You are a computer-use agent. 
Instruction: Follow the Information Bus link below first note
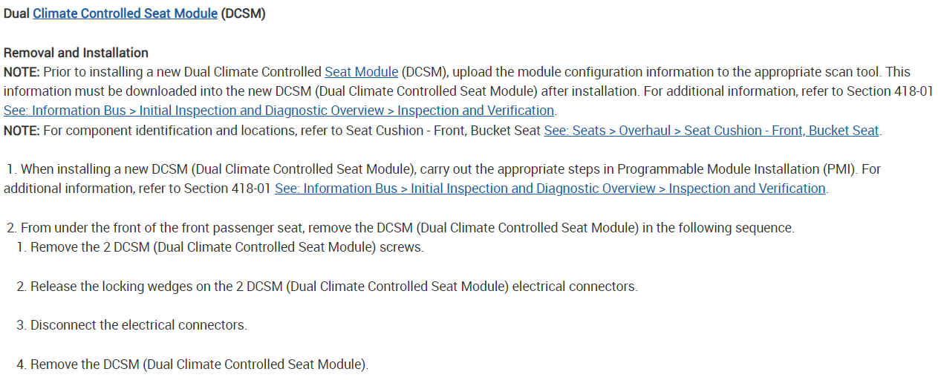click(279, 111)
